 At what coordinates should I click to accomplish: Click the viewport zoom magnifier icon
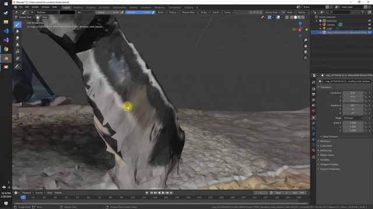305,40
